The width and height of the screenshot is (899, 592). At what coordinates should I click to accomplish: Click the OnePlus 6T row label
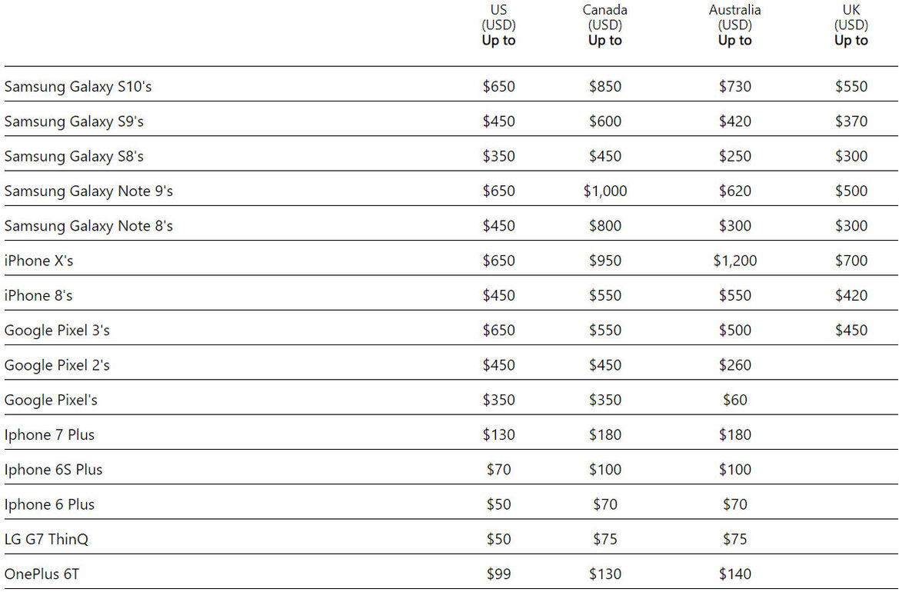pos(42,574)
